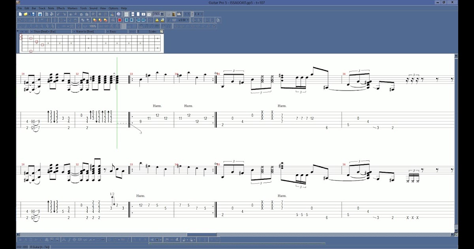This screenshot has width=474, height=249.
Task: Open a file using the folder icon
Action: coord(25,14)
